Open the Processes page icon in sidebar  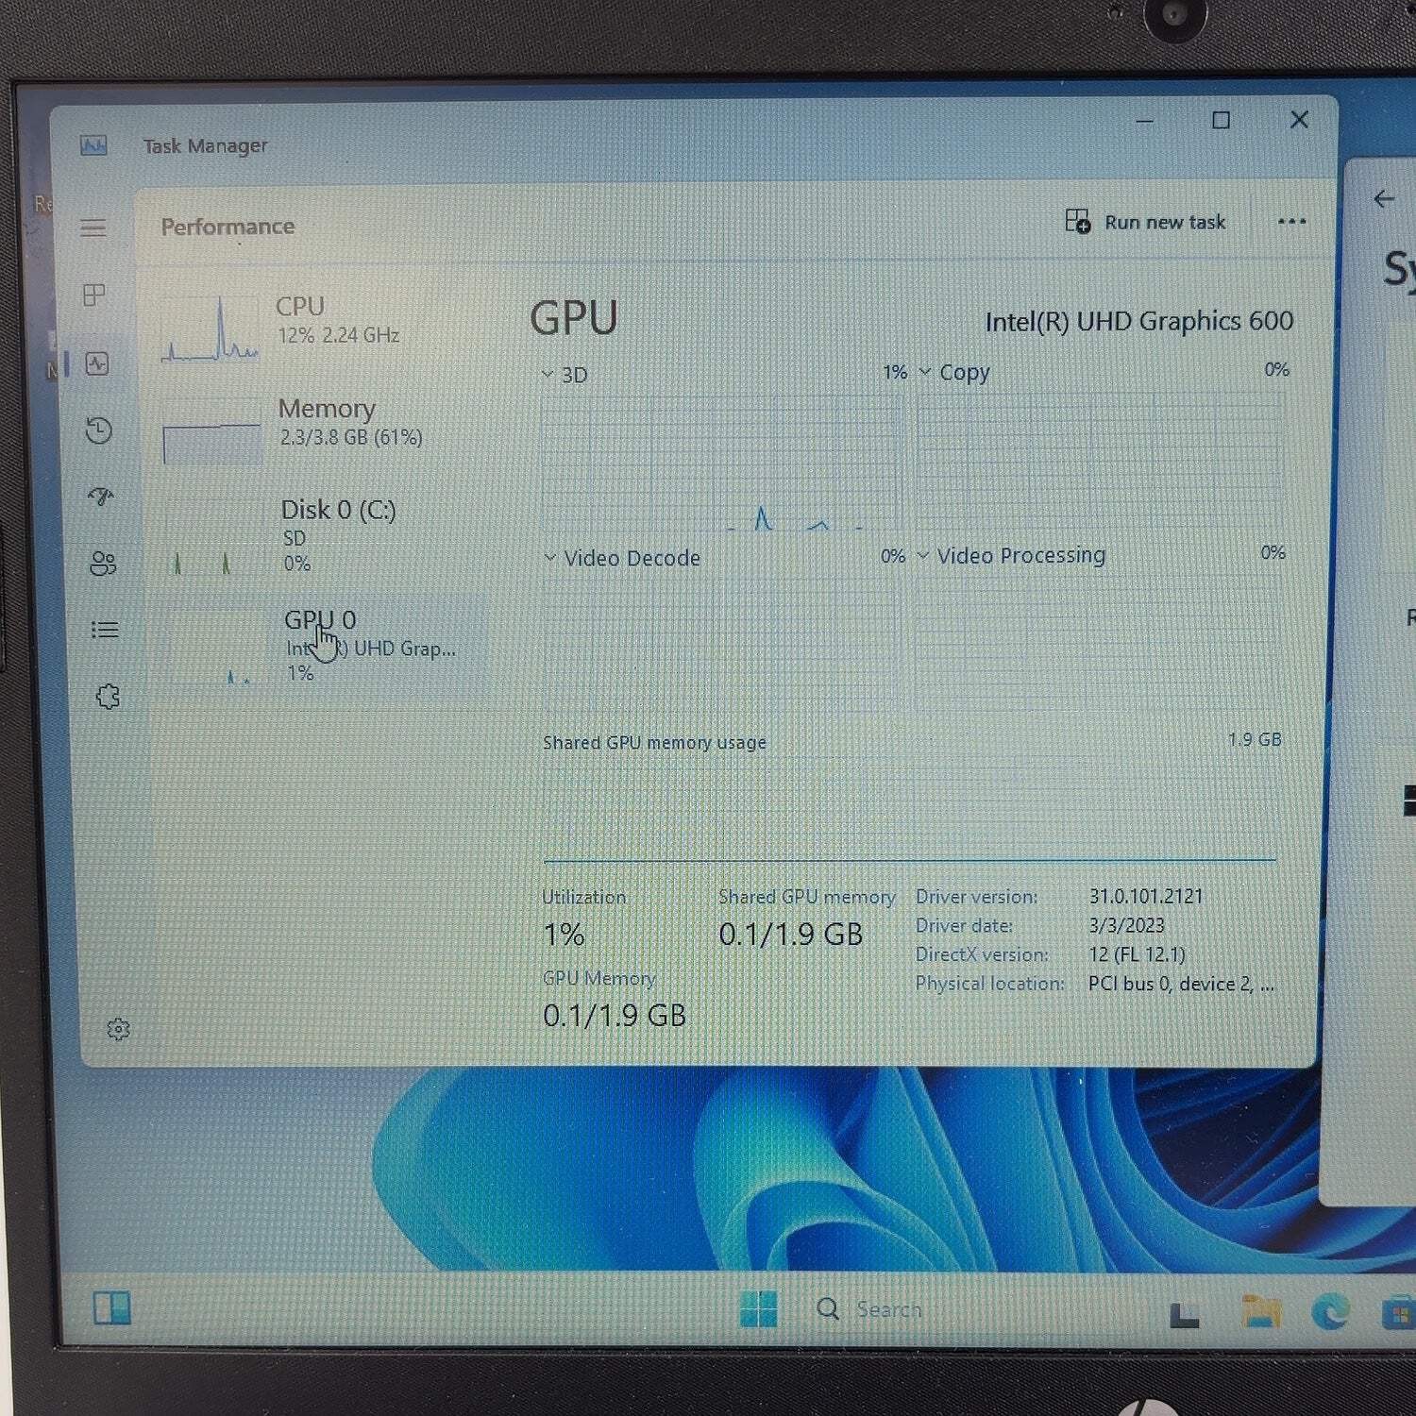coord(94,295)
